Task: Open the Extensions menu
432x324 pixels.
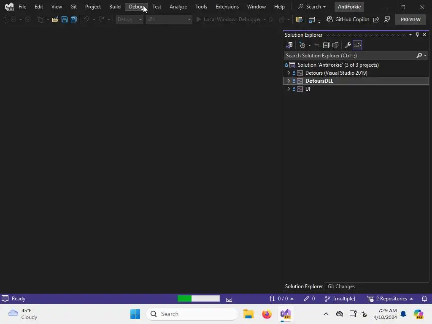Action: pyautogui.click(x=227, y=7)
